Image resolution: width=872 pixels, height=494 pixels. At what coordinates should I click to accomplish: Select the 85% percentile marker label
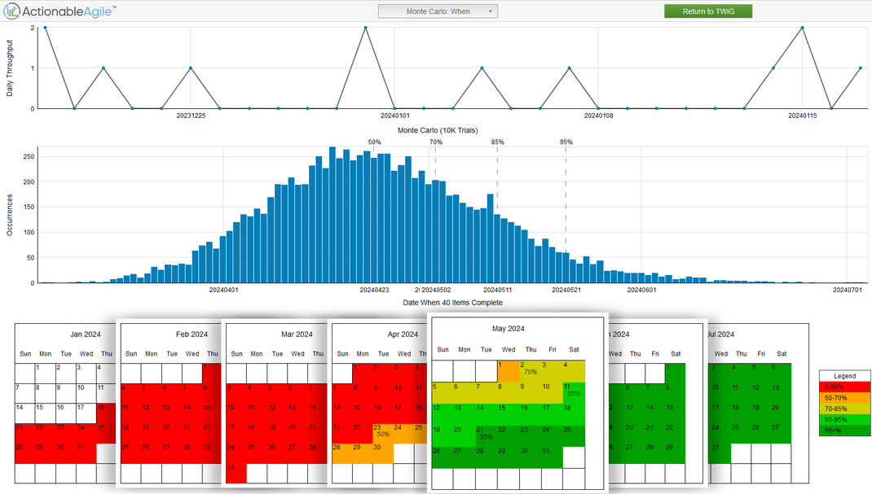[x=497, y=142]
